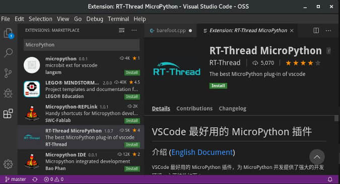Click the micropython extension round icon

(32, 65)
